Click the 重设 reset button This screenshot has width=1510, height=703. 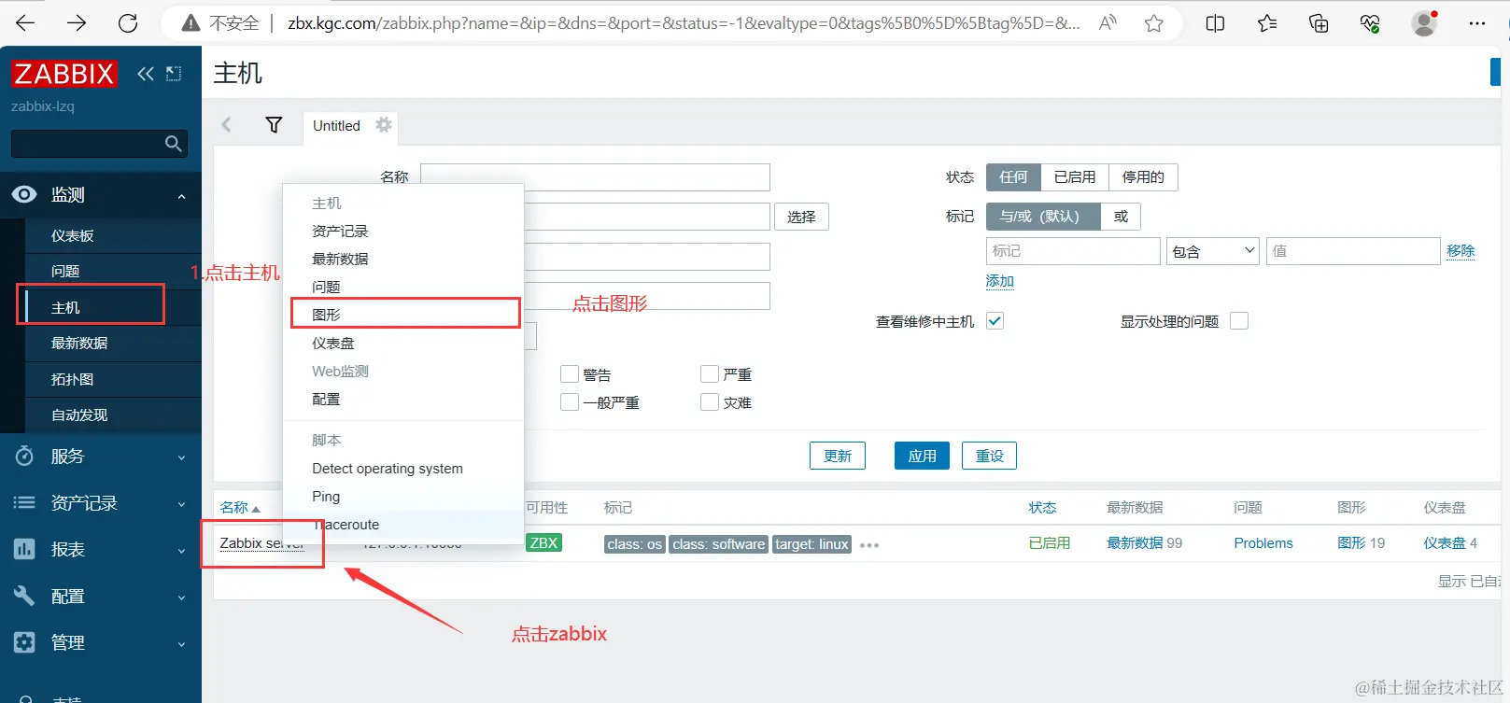click(989, 456)
